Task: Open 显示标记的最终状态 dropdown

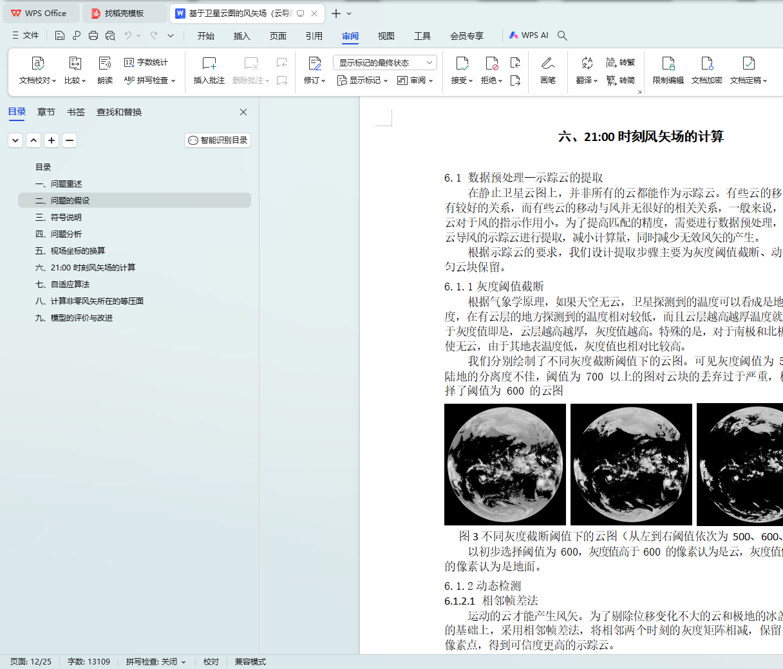Action: coord(385,62)
